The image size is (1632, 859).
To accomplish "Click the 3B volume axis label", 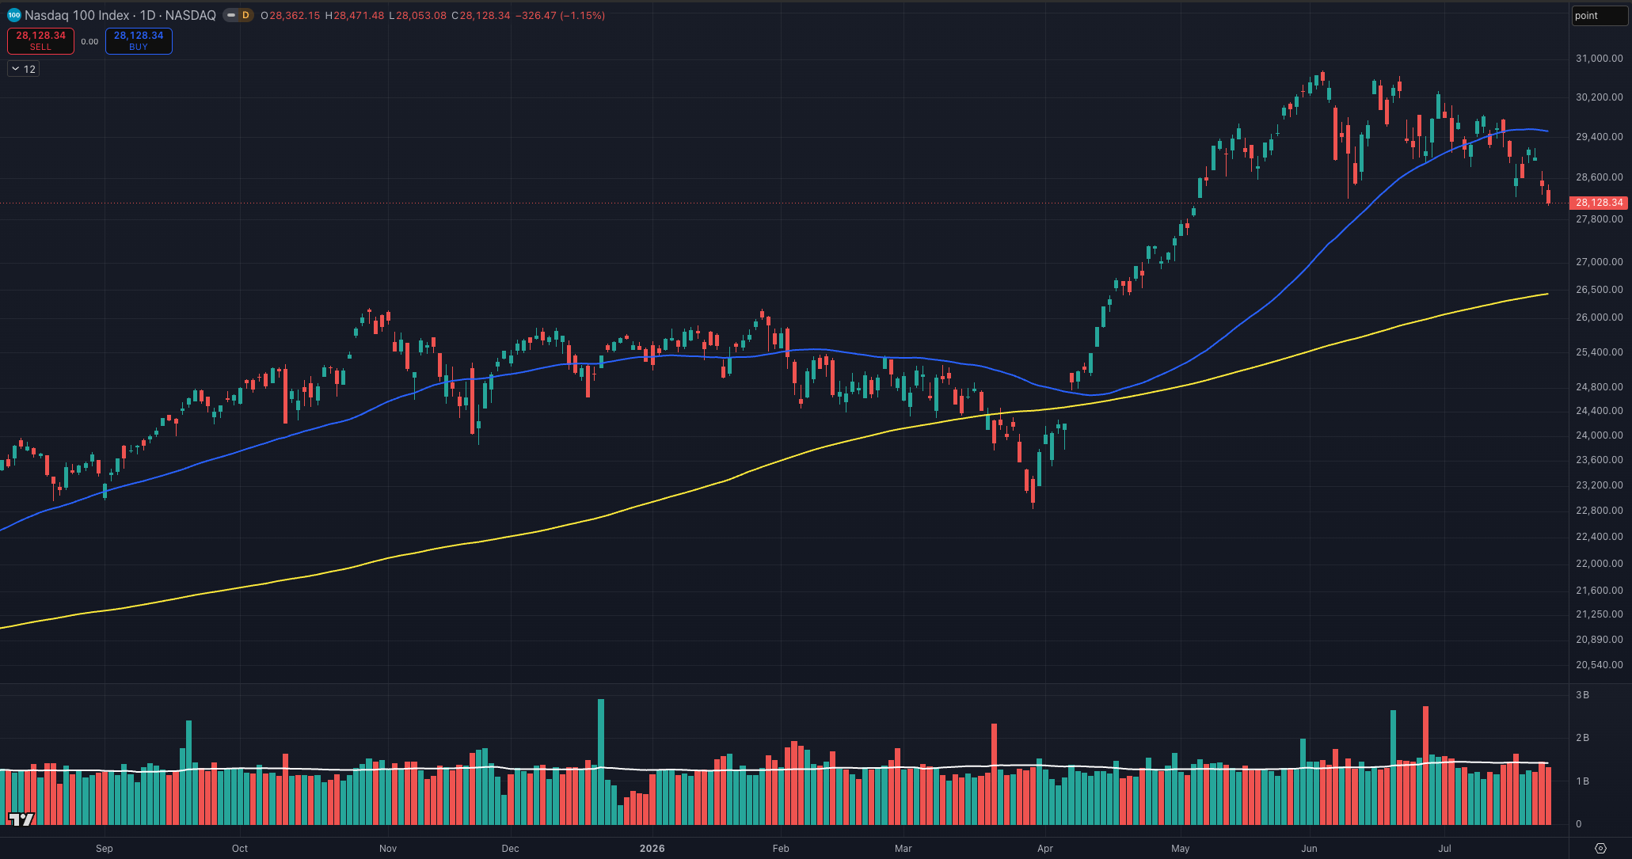I will point(1582,695).
